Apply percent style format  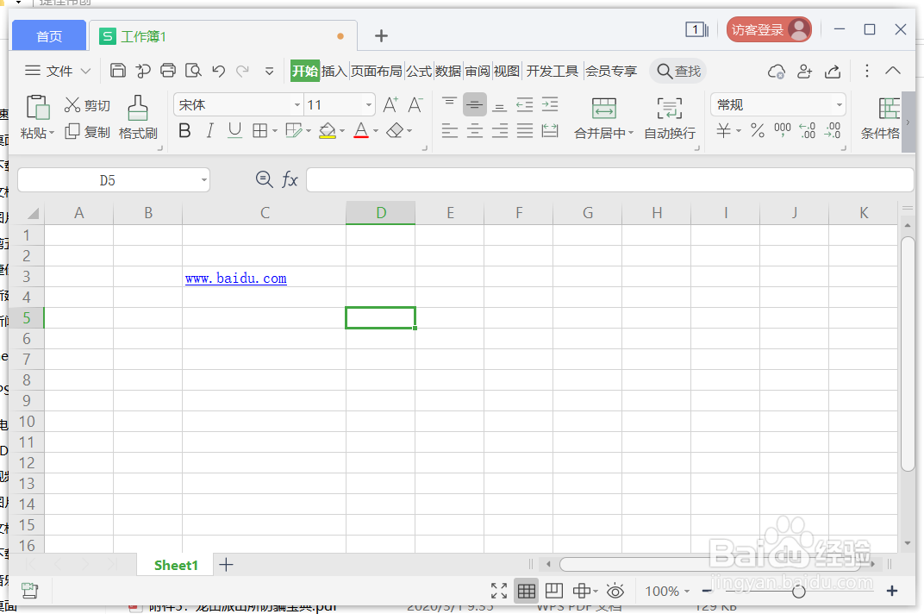(758, 130)
